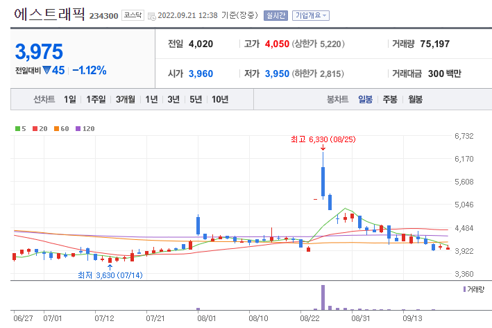Screen dimensions: 492x328
Task: Select the 5년 line chart tab
Action: pos(196,99)
